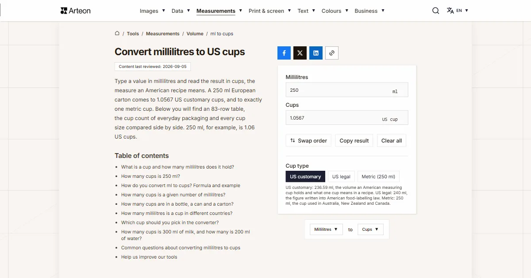Focus the Cups result field
Image resolution: width=531 pixels, height=278 pixels.
tap(347, 118)
